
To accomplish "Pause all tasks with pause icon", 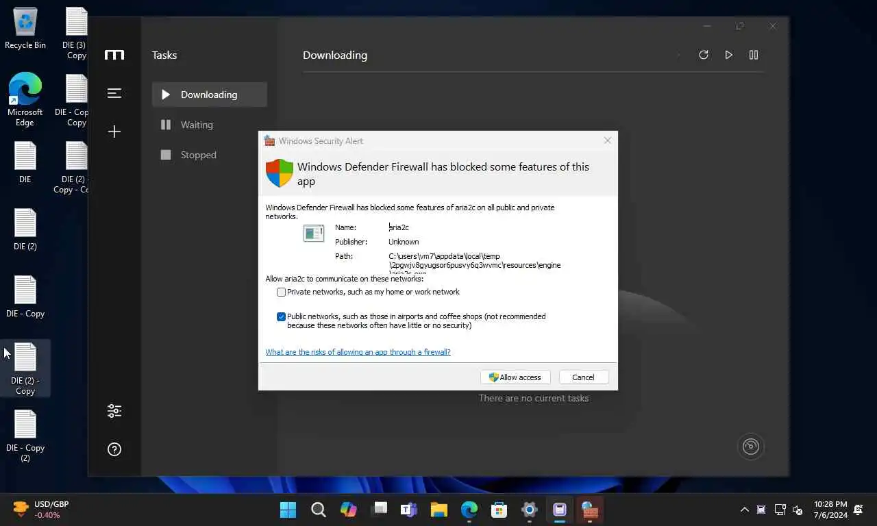I will click(754, 55).
